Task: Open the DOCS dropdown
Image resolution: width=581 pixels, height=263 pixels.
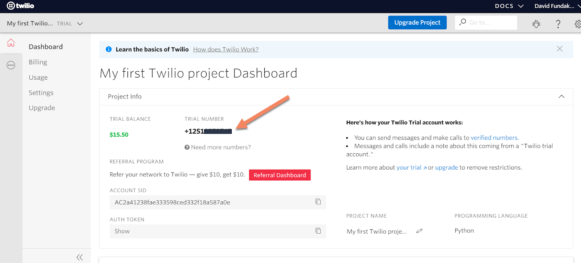Action: click(509, 6)
